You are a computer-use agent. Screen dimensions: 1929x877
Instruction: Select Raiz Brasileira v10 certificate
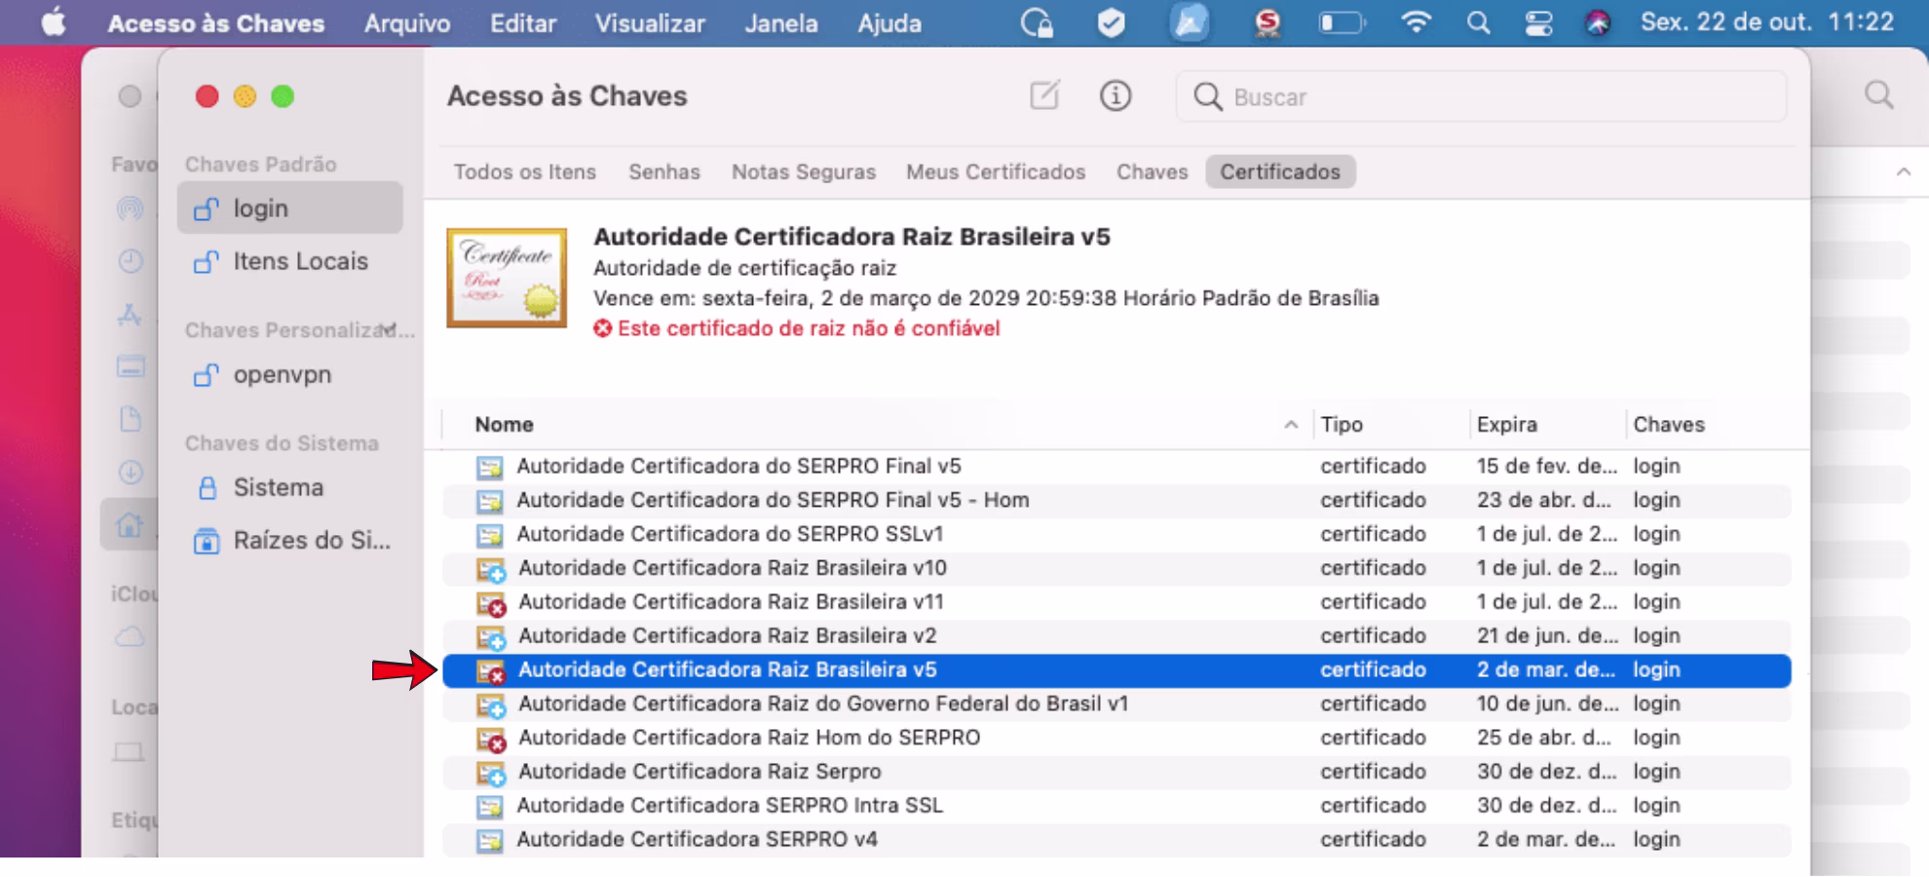tap(1116, 568)
